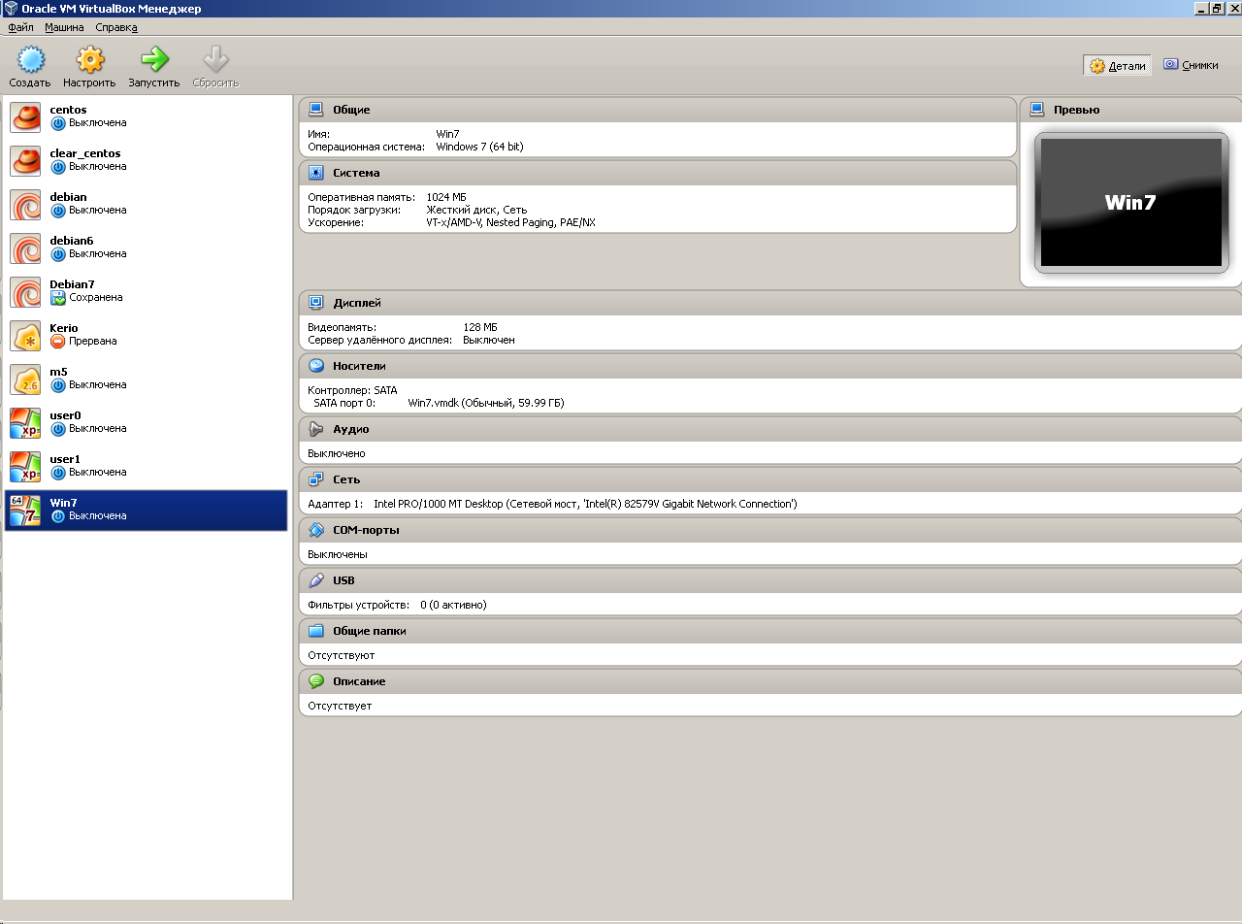The width and height of the screenshot is (1242, 924).
Task: Click the COM-порты section icon
Action: coord(315,530)
